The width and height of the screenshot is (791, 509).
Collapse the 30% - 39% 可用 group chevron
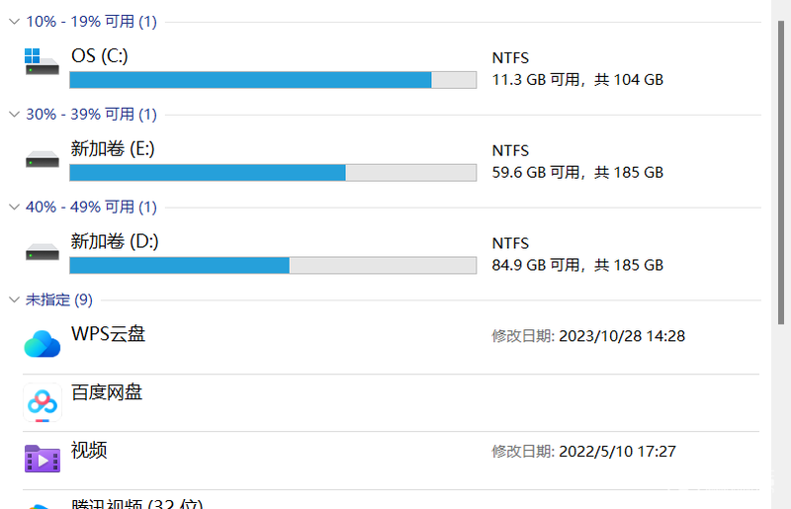click(14, 115)
